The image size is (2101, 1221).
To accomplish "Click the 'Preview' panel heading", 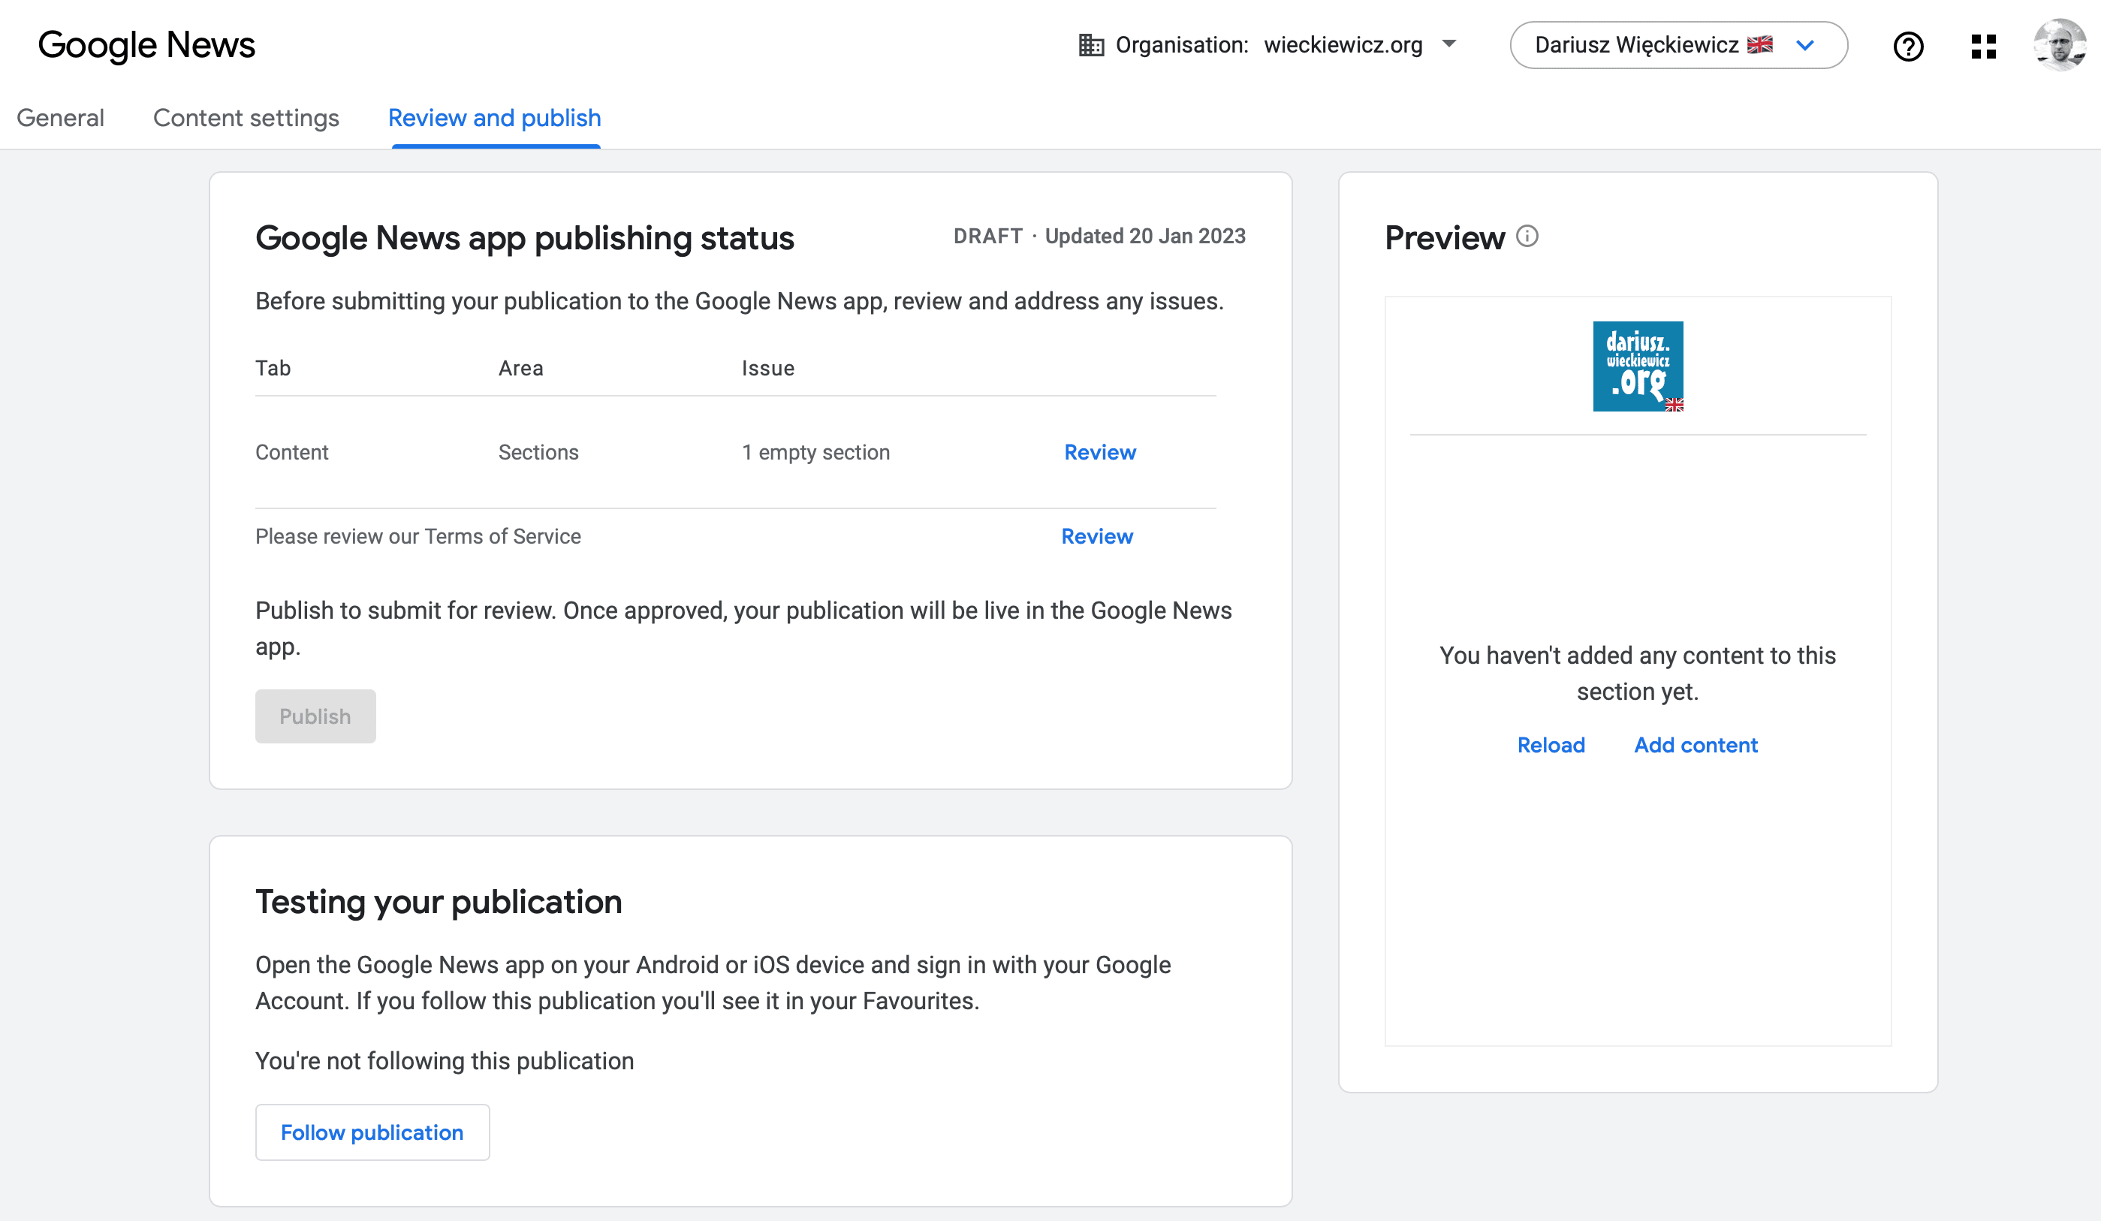I will (1444, 238).
